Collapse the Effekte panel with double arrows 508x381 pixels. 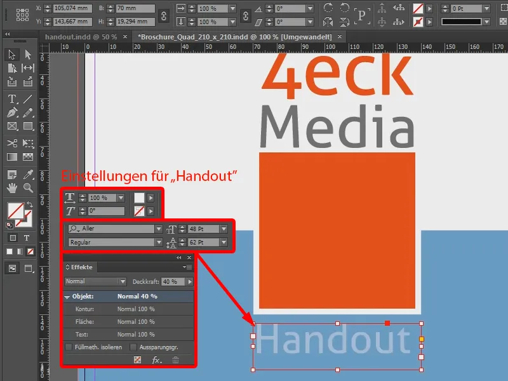click(178, 257)
